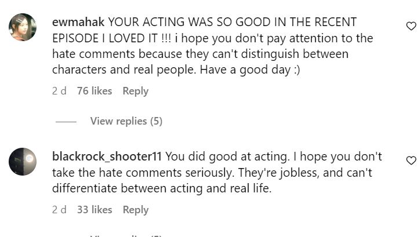This screenshot has width=420, height=237.
Task: Show who gave the 33 likes
Action: (94, 210)
